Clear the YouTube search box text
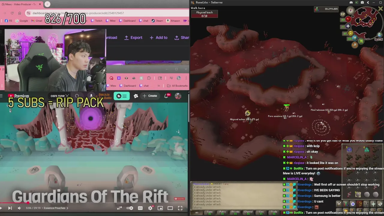 (x=67, y=96)
